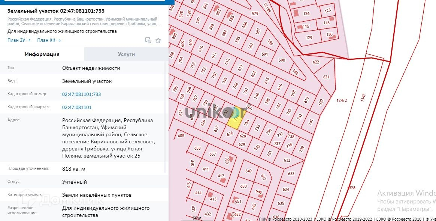This screenshot has height=221, width=436.
Task: Click parcel 621 on the map
Action: coord(326,77)
